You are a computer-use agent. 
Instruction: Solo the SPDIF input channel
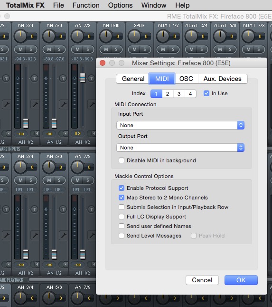(x=145, y=50)
